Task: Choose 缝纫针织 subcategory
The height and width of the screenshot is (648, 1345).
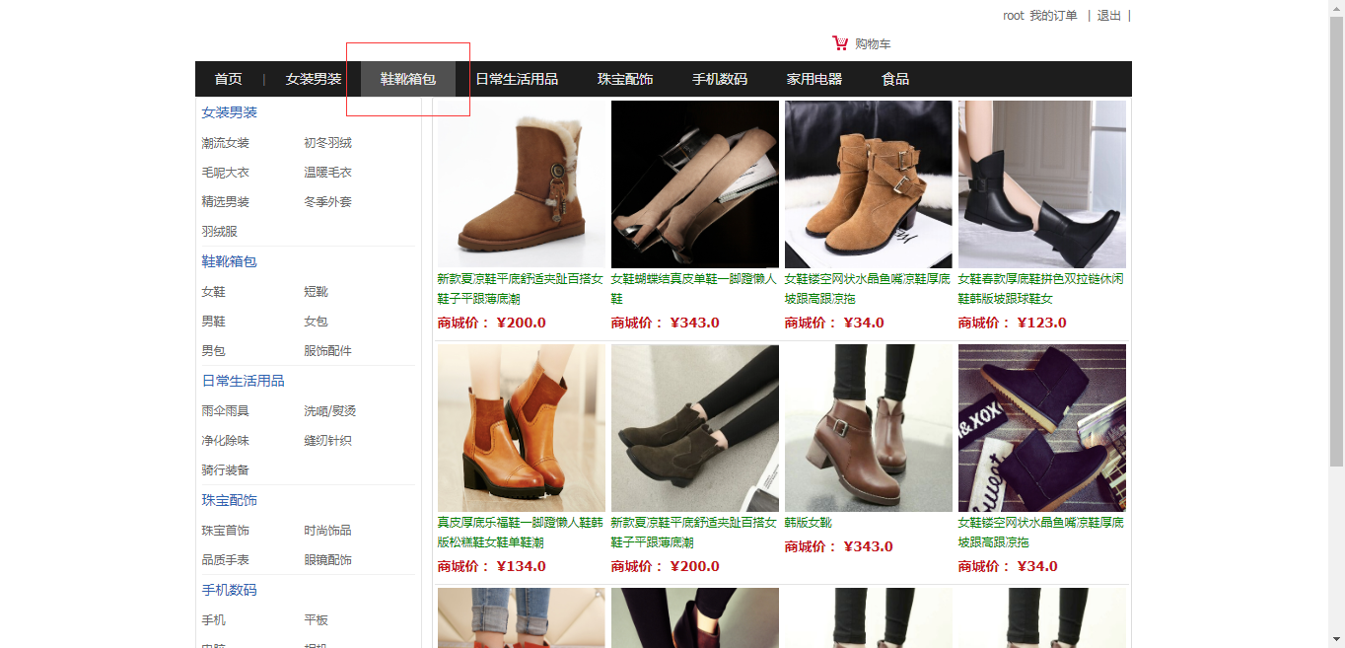Action: 327,441
